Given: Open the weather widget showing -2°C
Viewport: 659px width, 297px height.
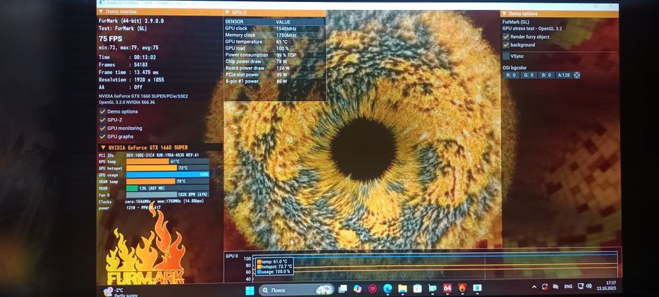Looking at the screenshot, I should pos(121,292).
